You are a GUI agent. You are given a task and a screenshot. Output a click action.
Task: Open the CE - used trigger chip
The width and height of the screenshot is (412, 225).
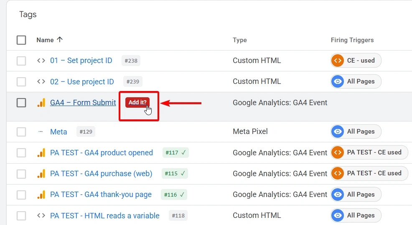point(356,61)
